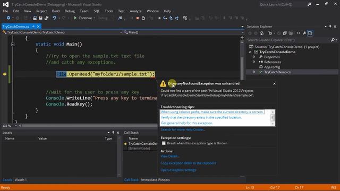This screenshot has width=340, height=191.
Task: Click 'Copy exception detail to the clipboard' link
Action: tap(188, 163)
